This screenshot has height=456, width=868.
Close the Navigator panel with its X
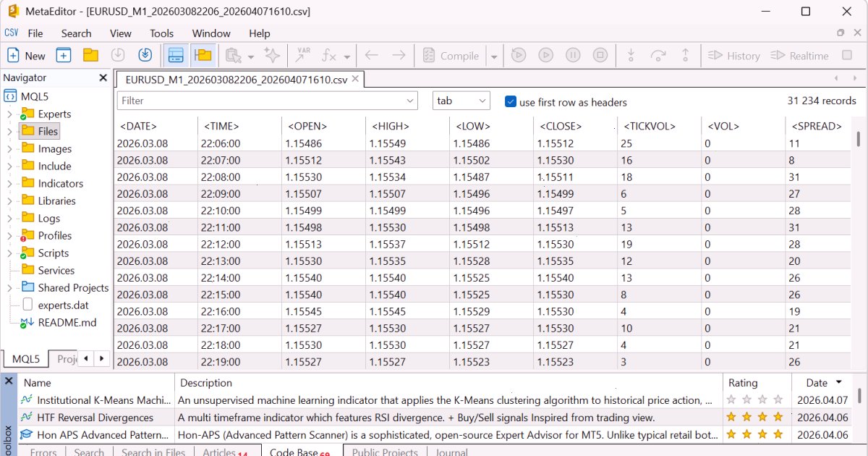pos(103,77)
